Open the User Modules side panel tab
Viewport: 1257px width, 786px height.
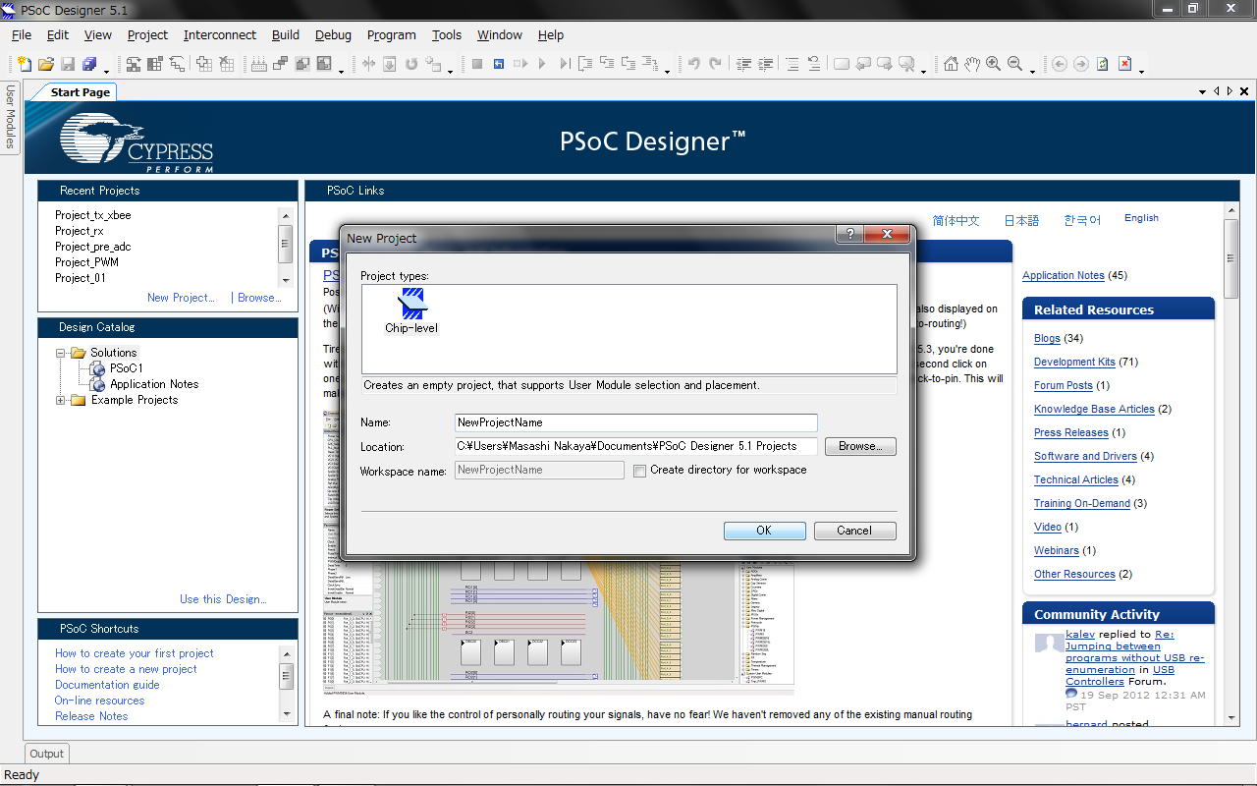click(10, 117)
